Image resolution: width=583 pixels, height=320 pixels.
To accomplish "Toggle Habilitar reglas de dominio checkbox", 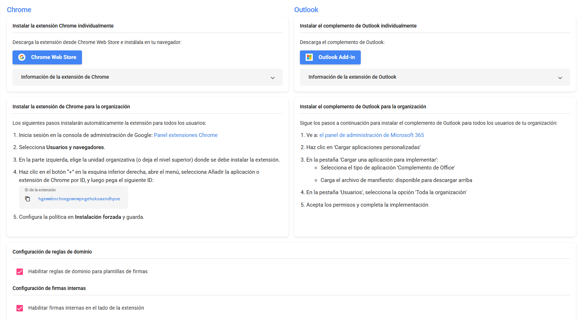I will (x=20, y=272).
